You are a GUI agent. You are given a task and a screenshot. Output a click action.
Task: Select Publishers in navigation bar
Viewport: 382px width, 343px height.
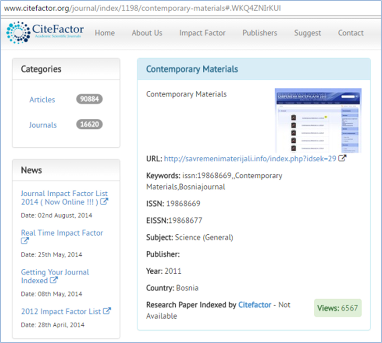pos(260,33)
